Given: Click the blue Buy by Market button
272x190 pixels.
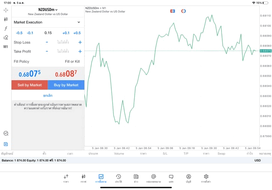Looking at the screenshot, I should pos(66,85).
